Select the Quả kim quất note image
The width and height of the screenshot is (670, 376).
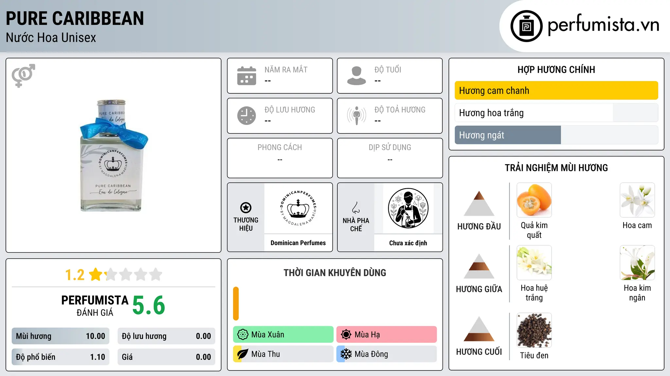534,200
